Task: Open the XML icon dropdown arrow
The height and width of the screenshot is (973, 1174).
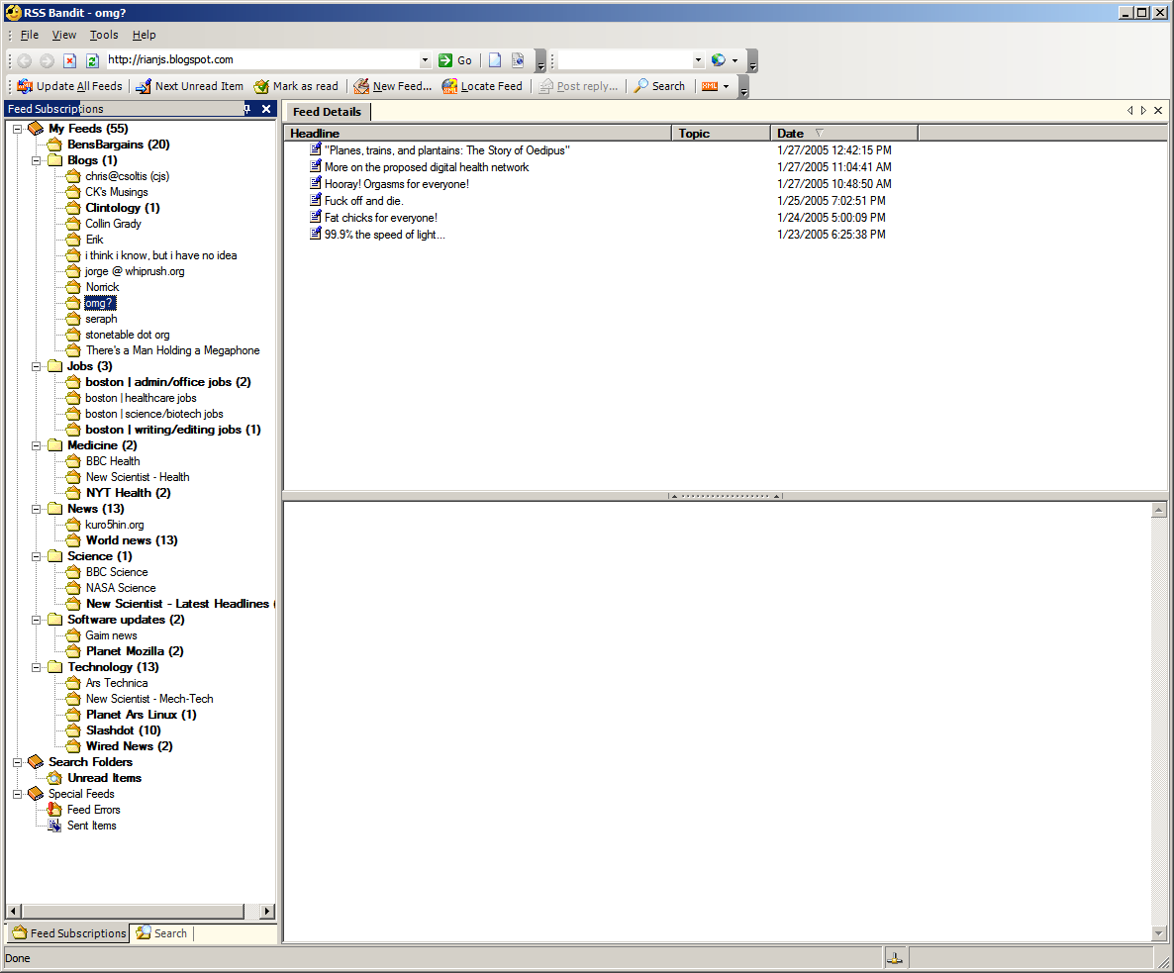Action: (x=727, y=87)
